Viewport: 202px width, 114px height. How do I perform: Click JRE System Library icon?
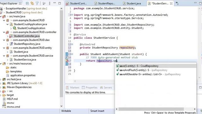pyautogui.click(x=4, y=83)
